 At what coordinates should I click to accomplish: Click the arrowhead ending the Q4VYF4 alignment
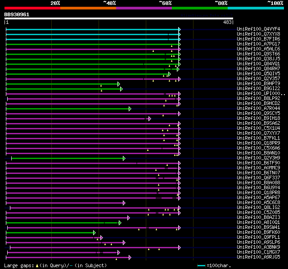(x=180, y=29)
